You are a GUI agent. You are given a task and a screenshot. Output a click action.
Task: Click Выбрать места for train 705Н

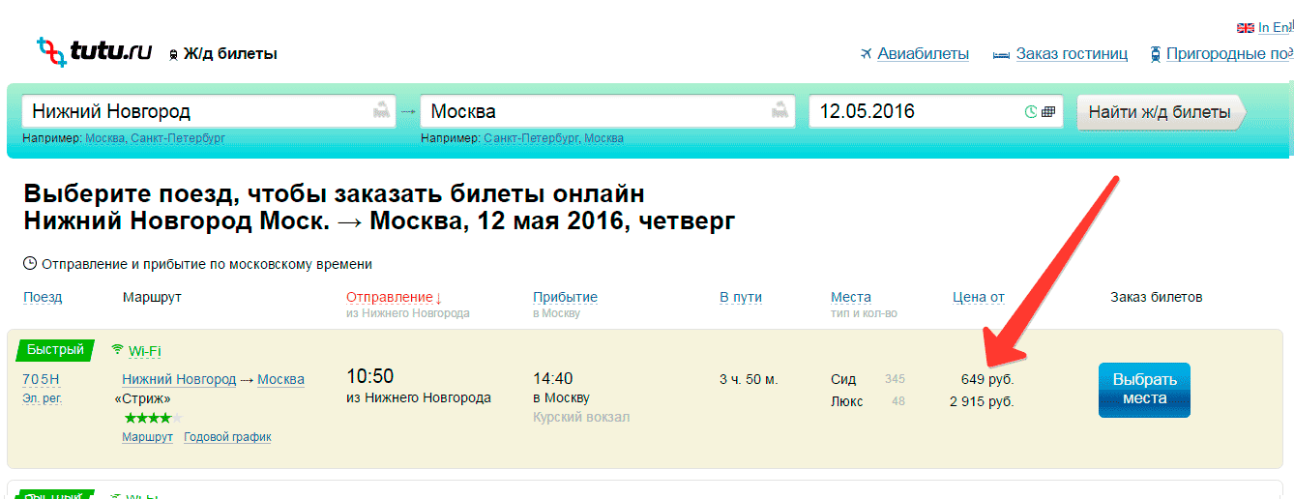coord(1144,390)
